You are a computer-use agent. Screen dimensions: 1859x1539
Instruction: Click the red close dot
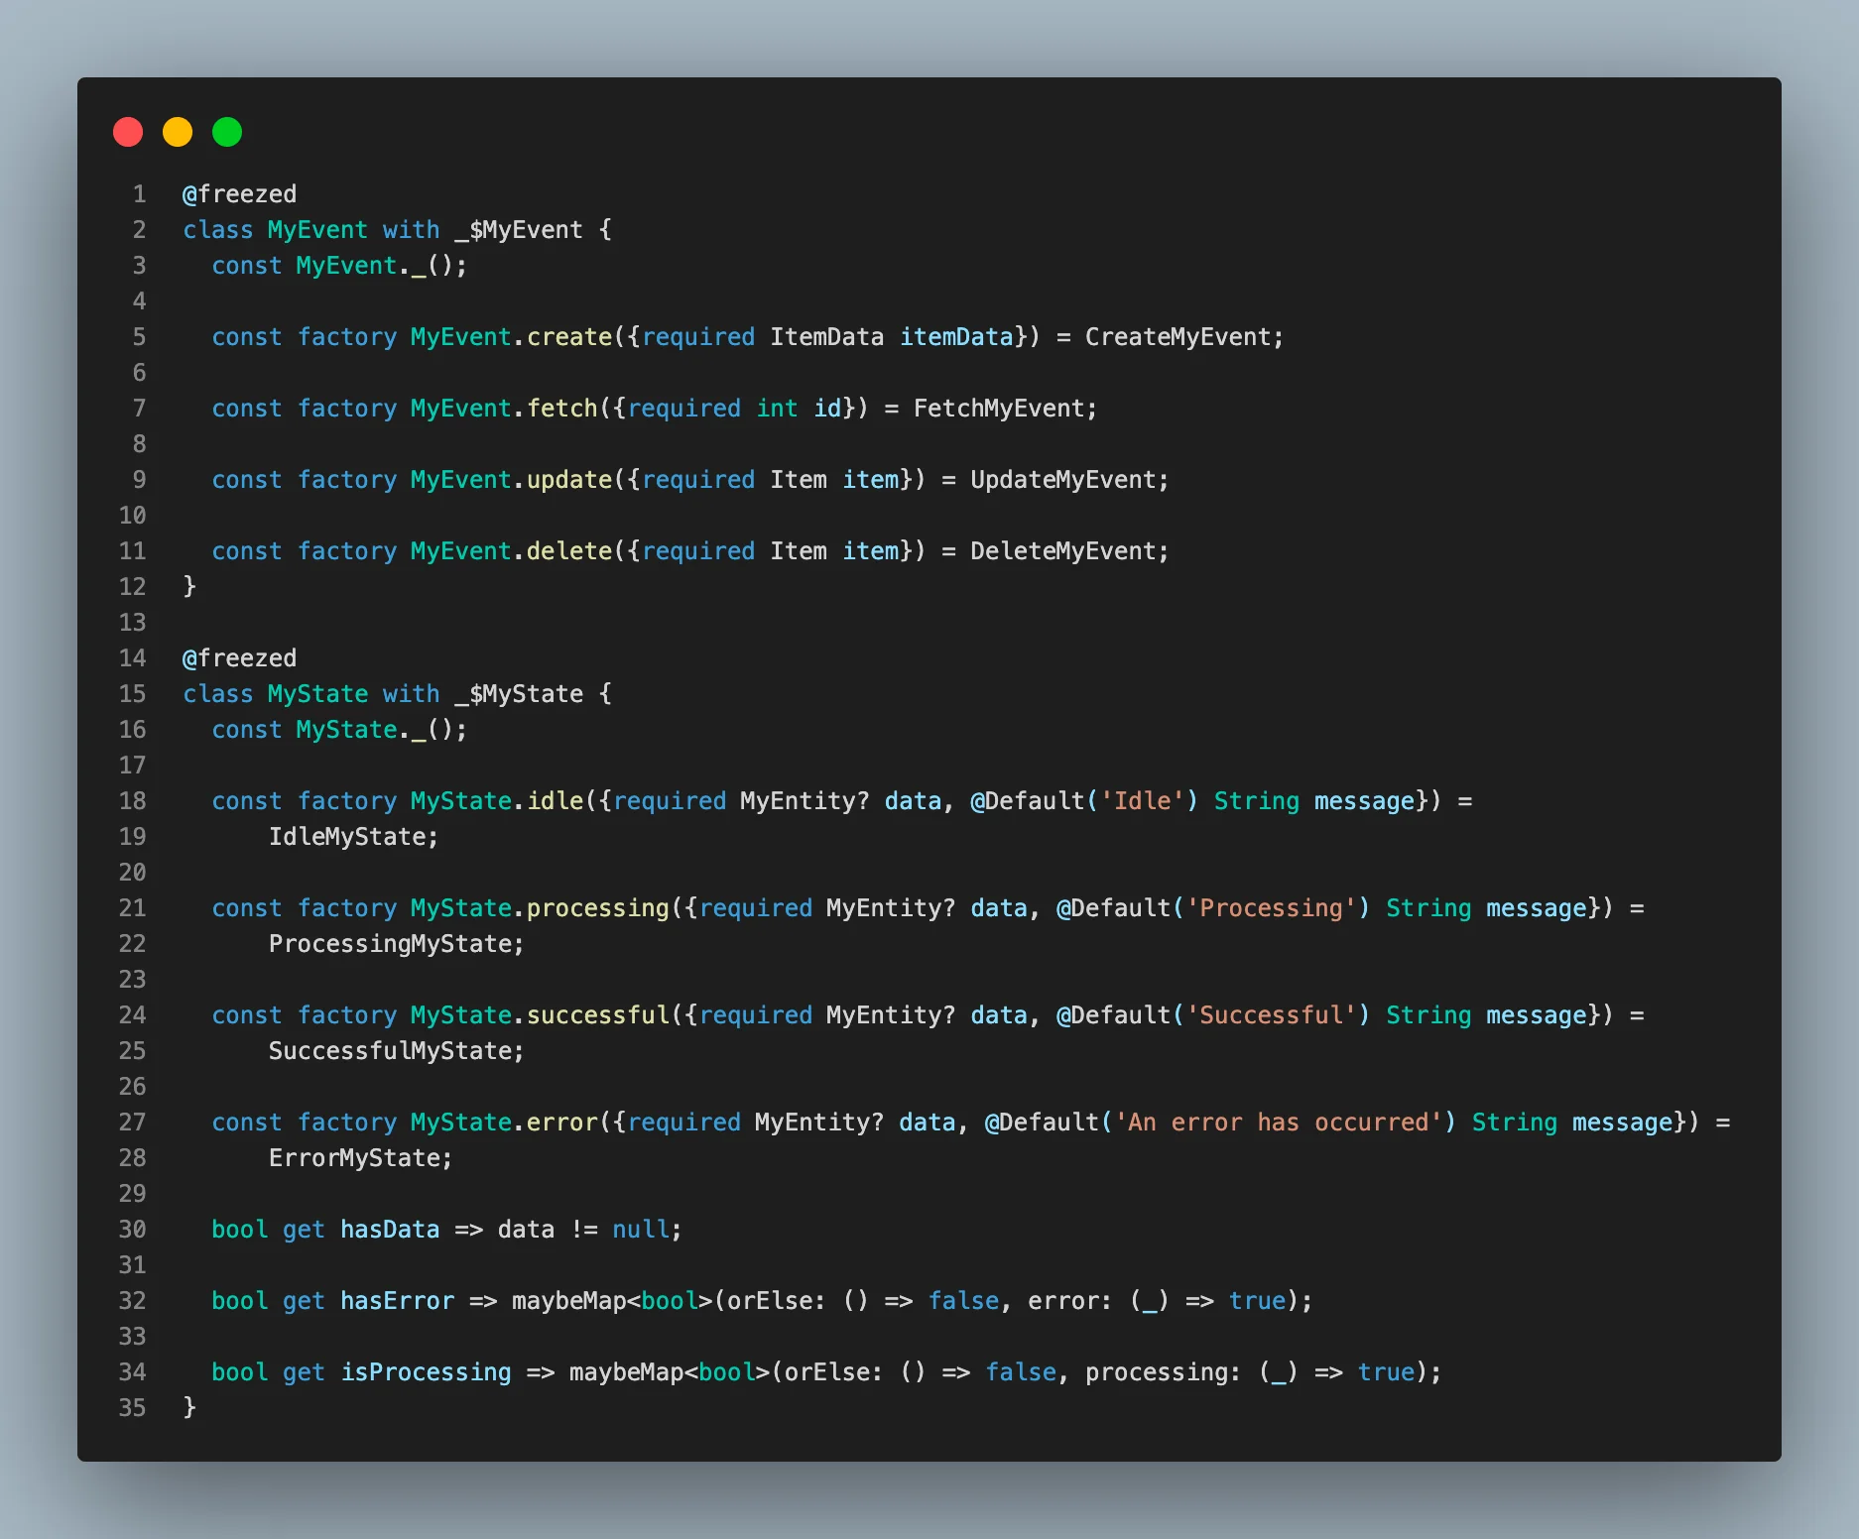128,132
